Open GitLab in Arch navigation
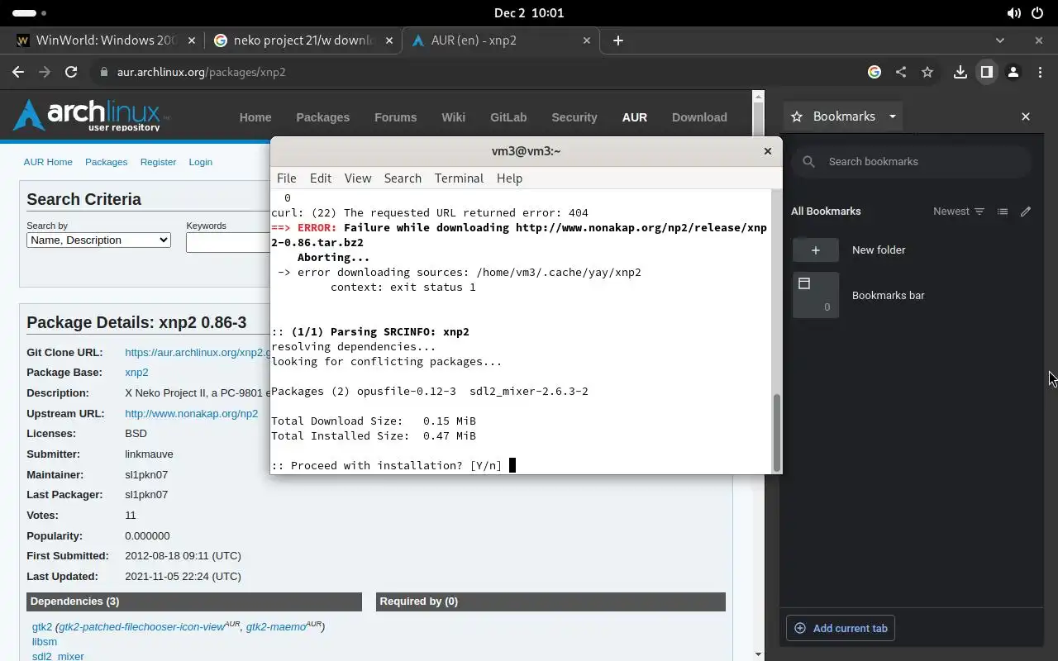 (508, 117)
